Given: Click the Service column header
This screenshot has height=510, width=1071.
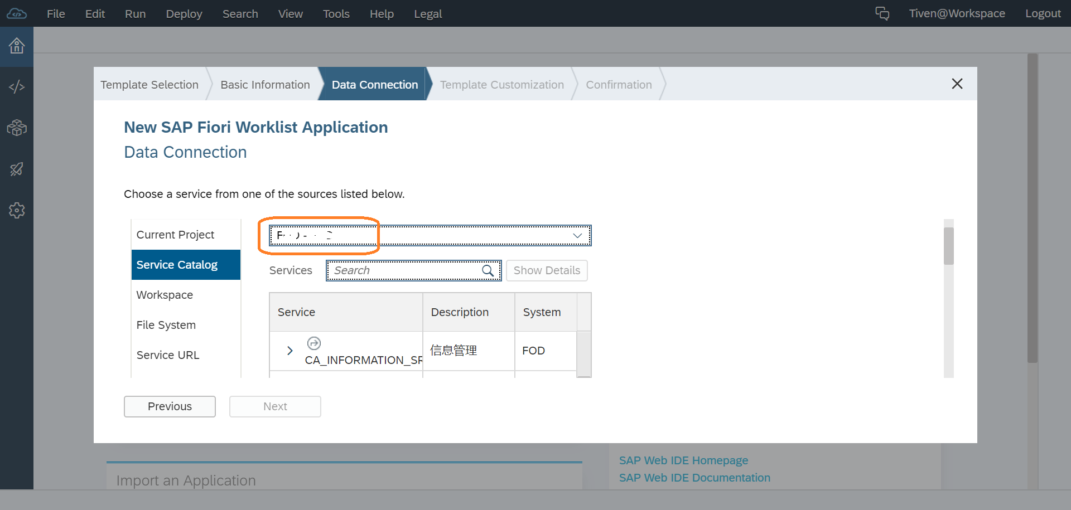Looking at the screenshot, I should (x=346, y=312).
